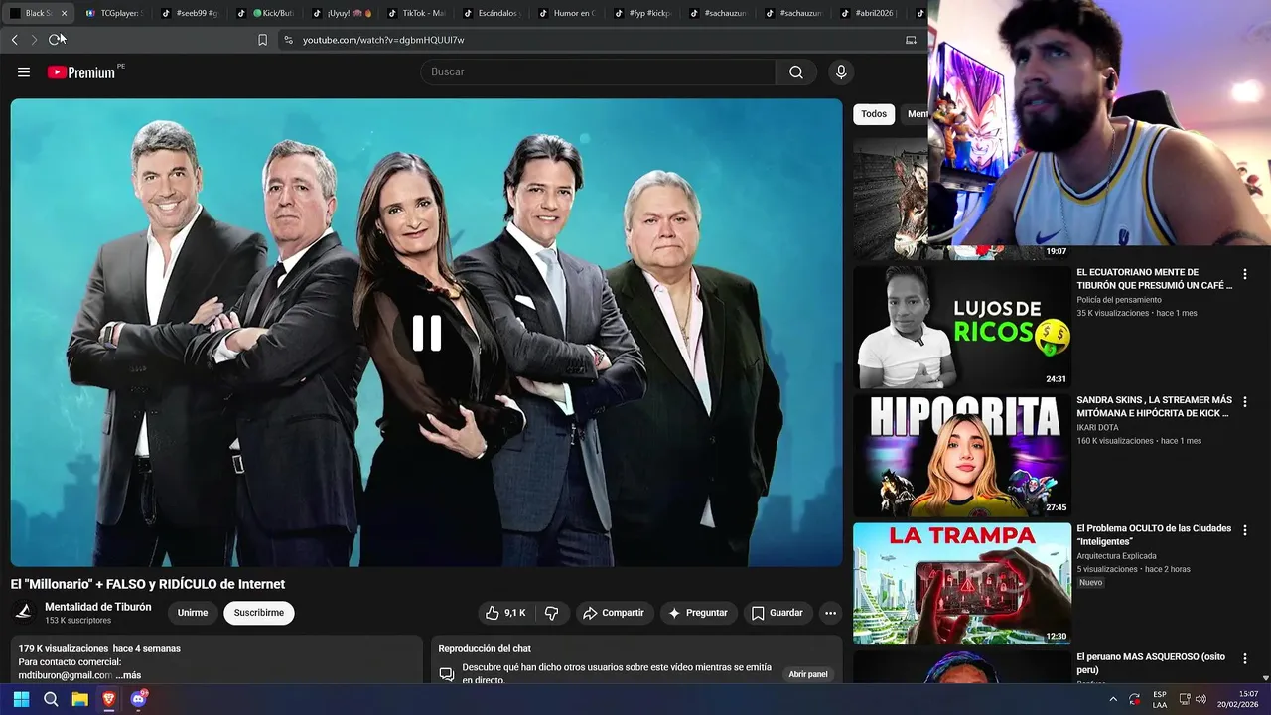Open HIPOCRITA video thumbnail
This screenshot has height=715, width=1271.
tap(962, 455)
